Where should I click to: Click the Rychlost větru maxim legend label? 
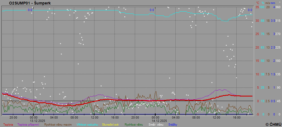(x=58, y=124)
